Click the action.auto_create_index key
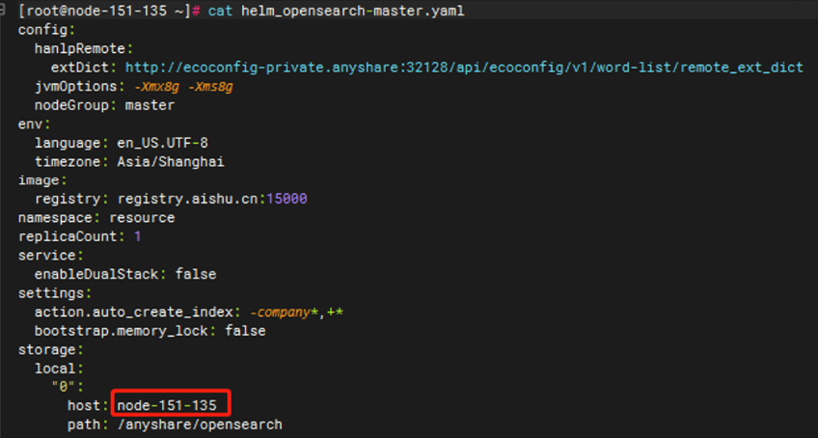Screen dimensions: 818x438 tap(133, 313)
